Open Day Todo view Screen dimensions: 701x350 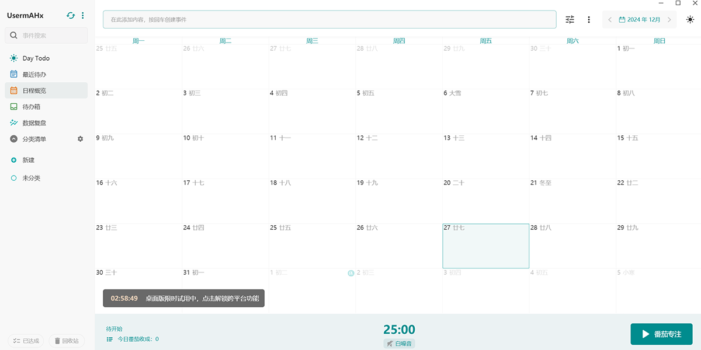click(36, 58)
